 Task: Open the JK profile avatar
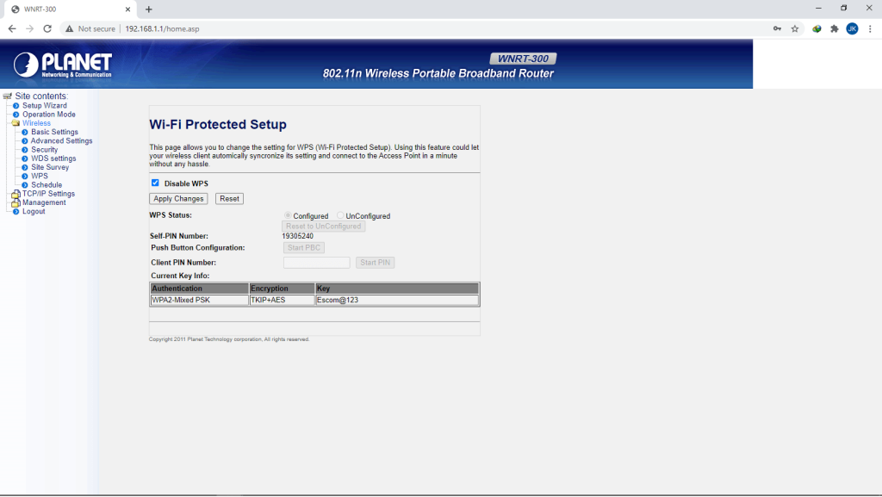(x=852, y=28)
